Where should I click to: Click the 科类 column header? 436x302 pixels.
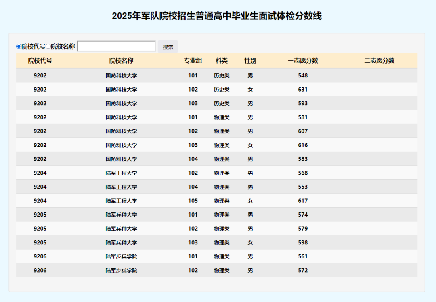click(x=222, y=60)
